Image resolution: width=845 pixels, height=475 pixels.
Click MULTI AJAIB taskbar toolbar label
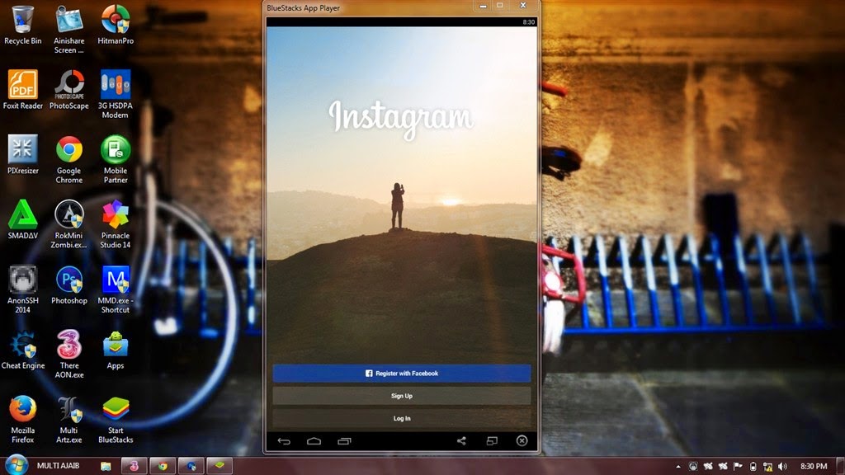[58, 466]
